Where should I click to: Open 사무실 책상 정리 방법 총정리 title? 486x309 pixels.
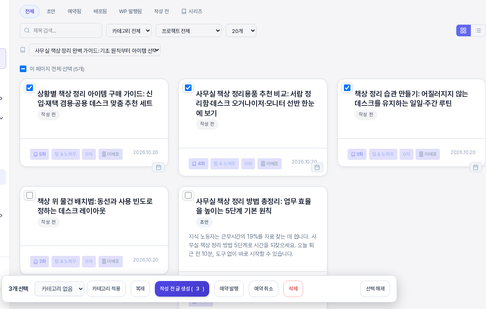point(254,206)
